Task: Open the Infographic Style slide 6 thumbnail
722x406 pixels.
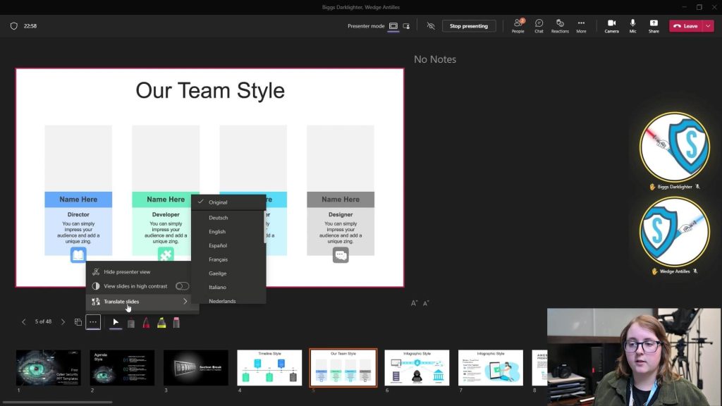Action: point(417,368)
